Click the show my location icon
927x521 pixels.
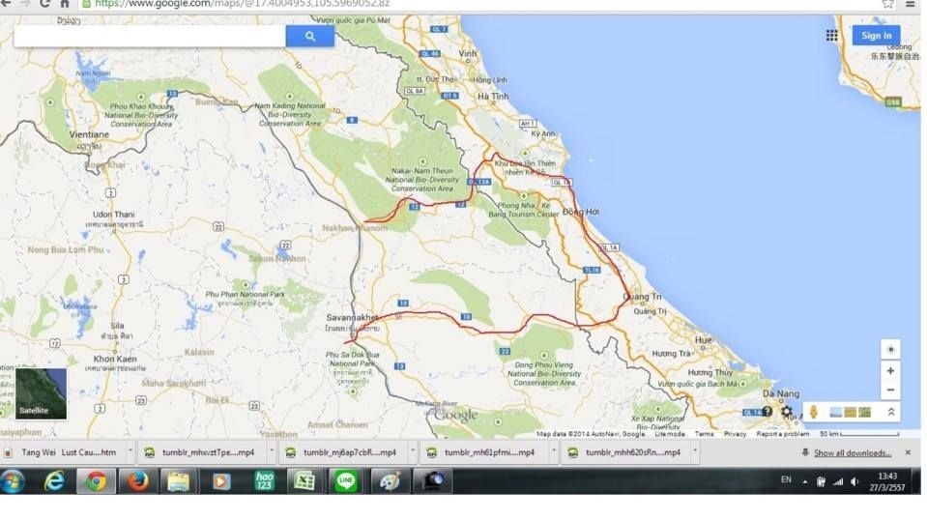(890, 349)
